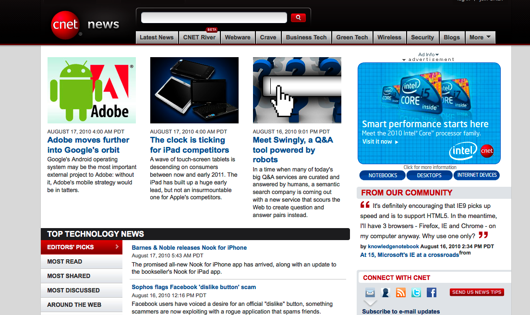Image resolution: width=530 pixels, height=315 pixels.
Task: Open 'Barnes & Noble releases Nook for iPhone'
Action: click(x=189, y=248)
